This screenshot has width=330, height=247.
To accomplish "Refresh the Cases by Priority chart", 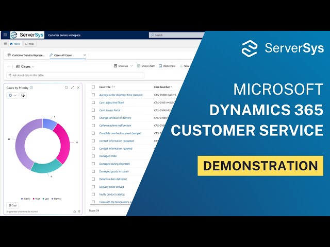I will [67, 87].
